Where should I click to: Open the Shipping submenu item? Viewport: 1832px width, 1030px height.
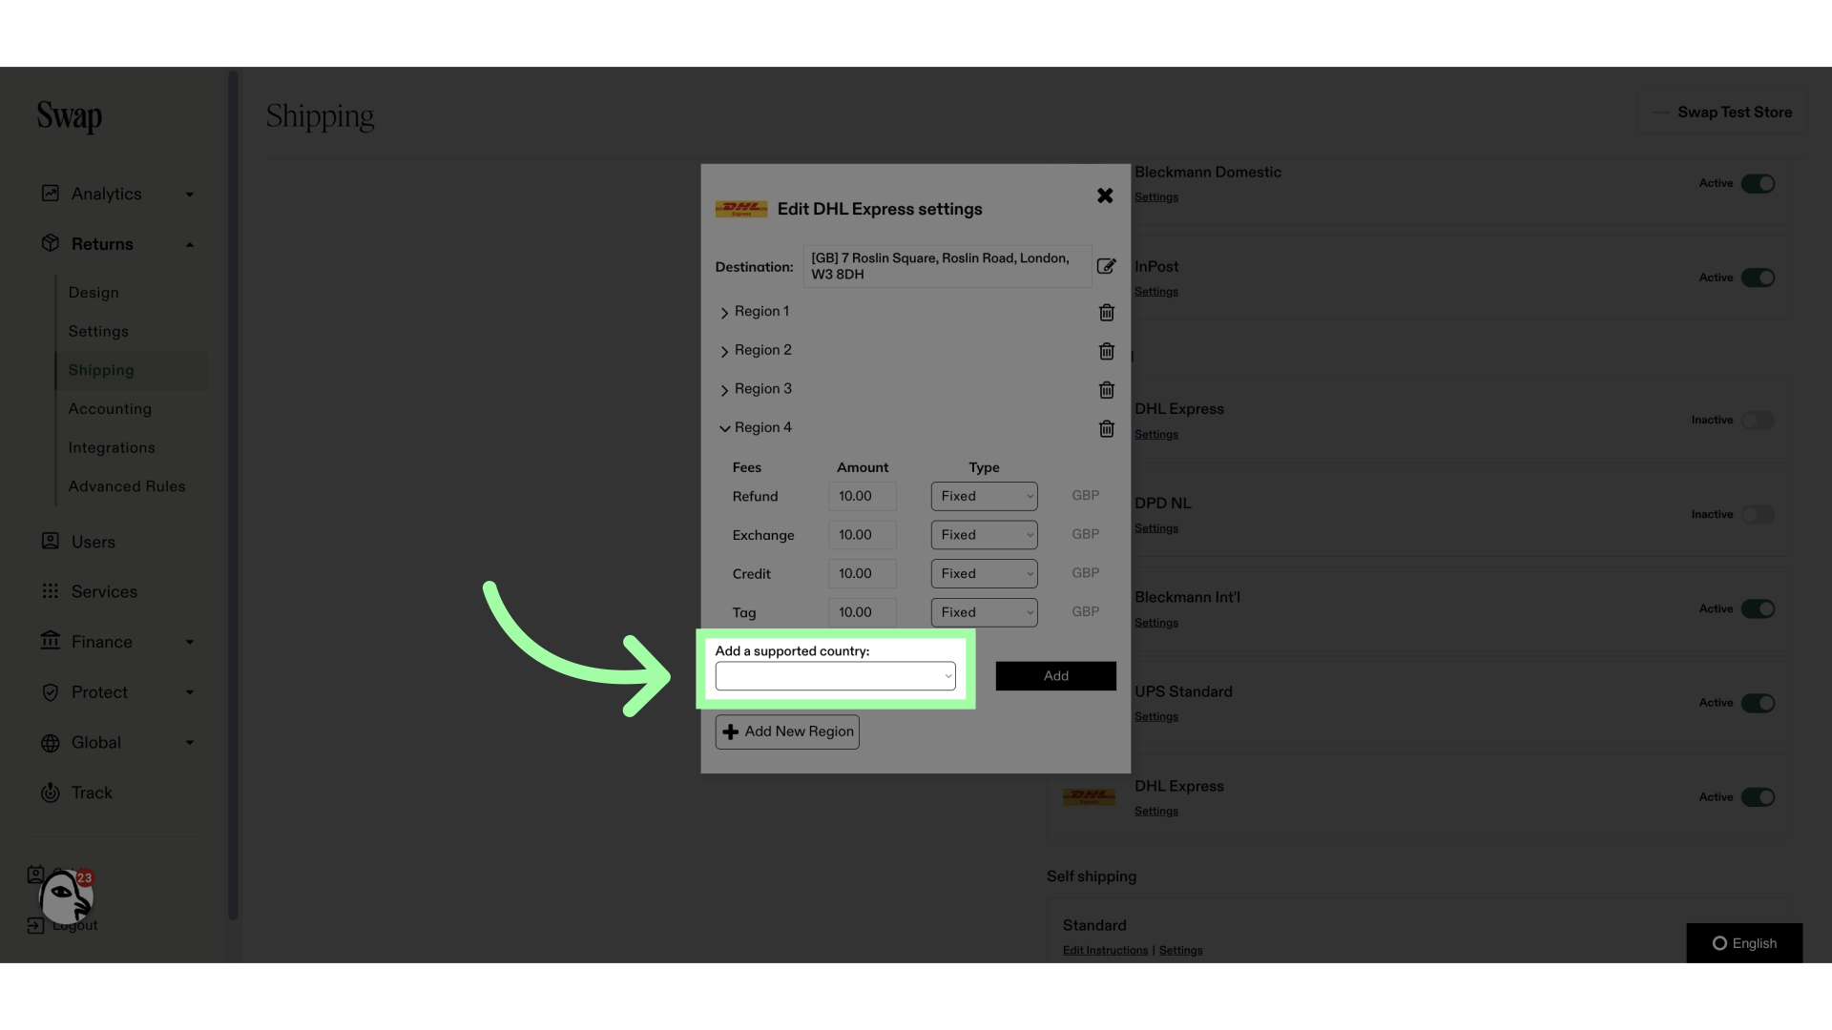pos(100,370)
